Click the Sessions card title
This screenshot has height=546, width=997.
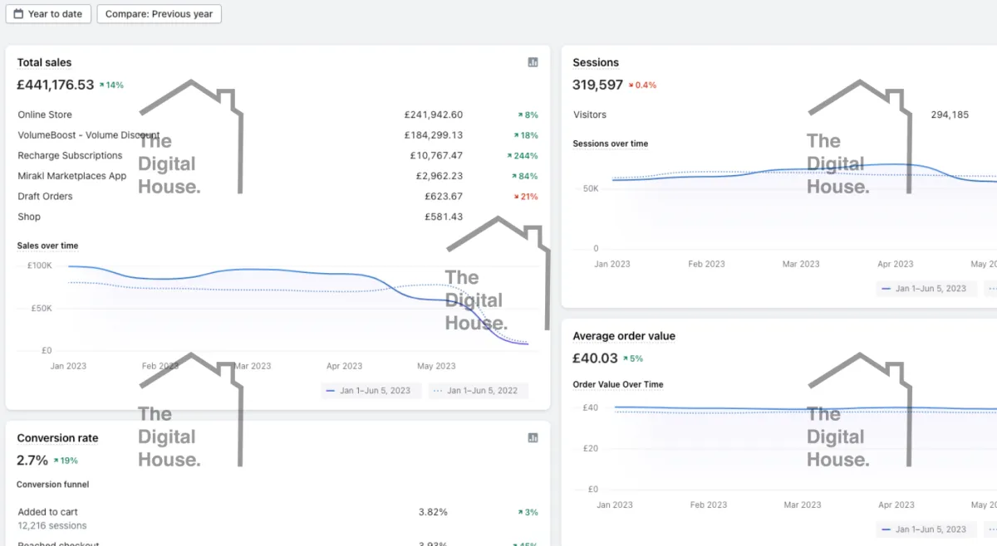(596, 62)
